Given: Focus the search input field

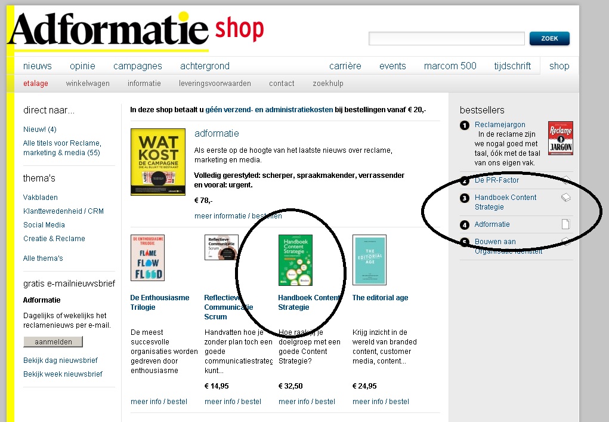Looking at the screenshot, I should tap(447, 38).
